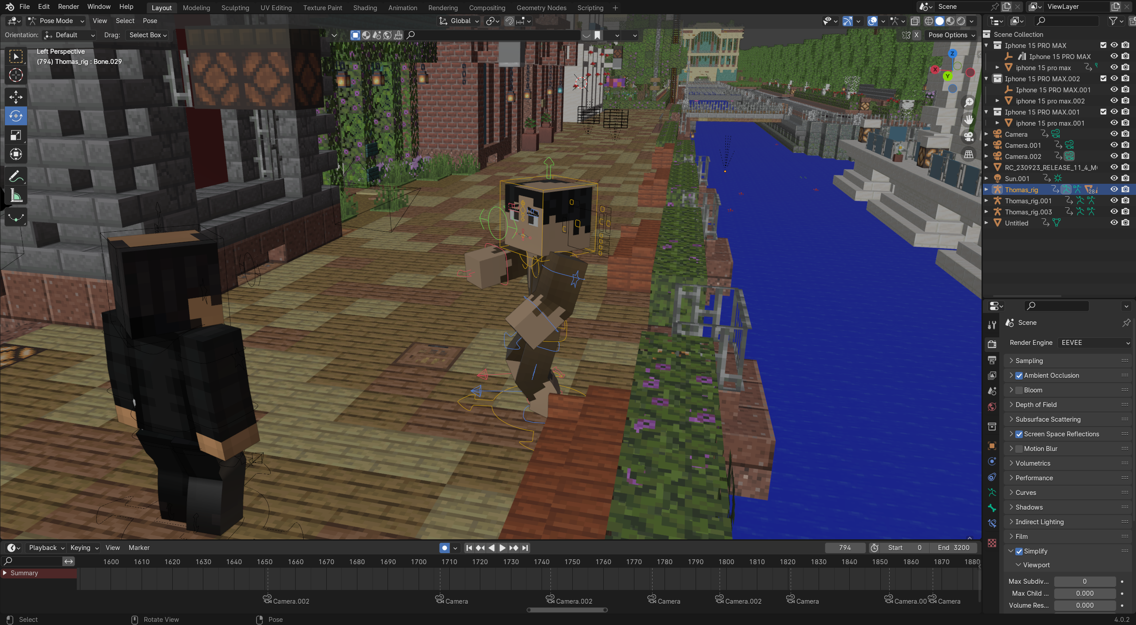
Task: Choose the Rotate tool
Action: pos(16,116)
